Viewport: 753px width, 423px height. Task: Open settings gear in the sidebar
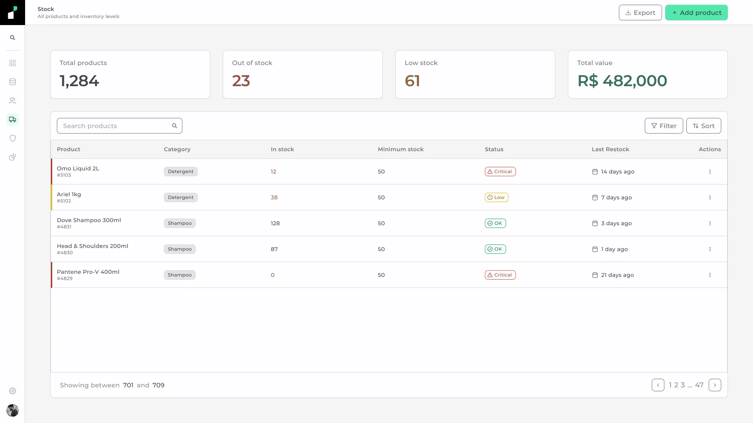coord(13,391)
